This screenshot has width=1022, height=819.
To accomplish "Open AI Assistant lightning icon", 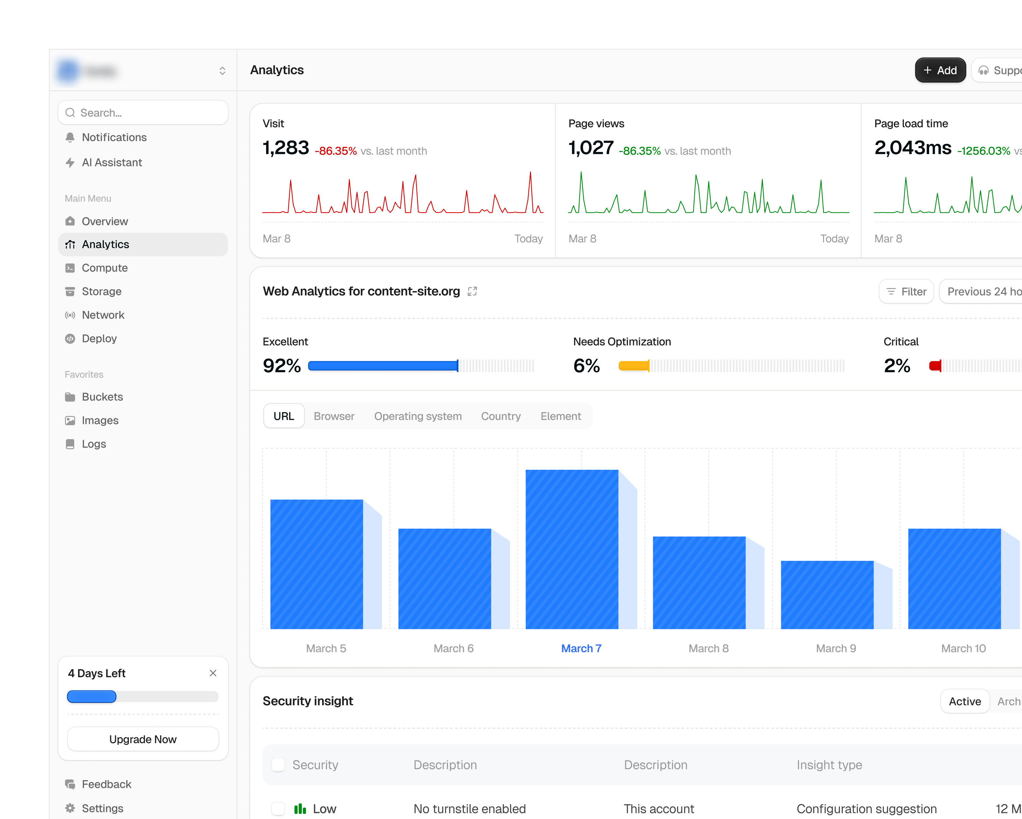I will coord(70,163).
